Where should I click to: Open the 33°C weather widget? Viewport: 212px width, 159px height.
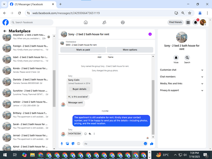pyautogui.click(x=162, y=155)
